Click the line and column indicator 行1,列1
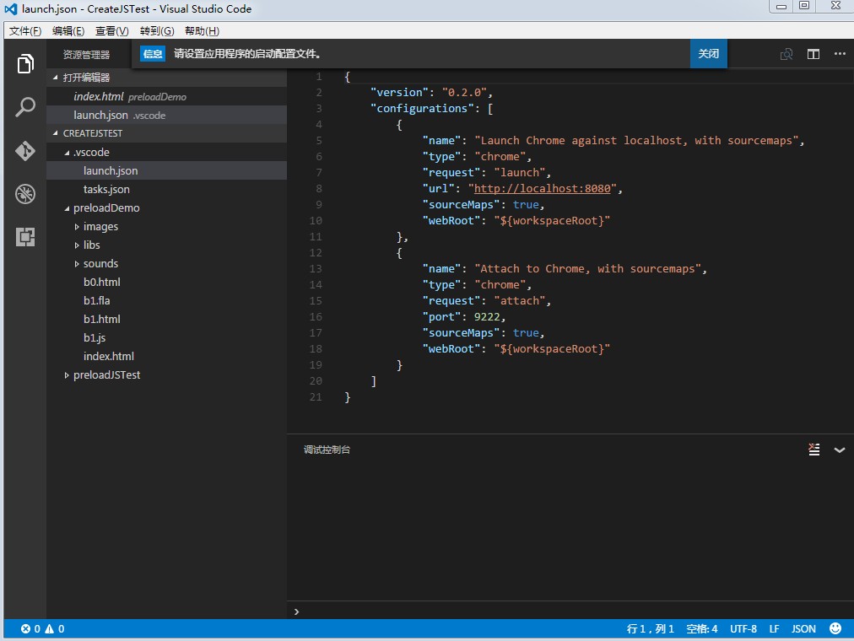Image resolution: width=854 pixels, height=641 pixels. [651, 629]
